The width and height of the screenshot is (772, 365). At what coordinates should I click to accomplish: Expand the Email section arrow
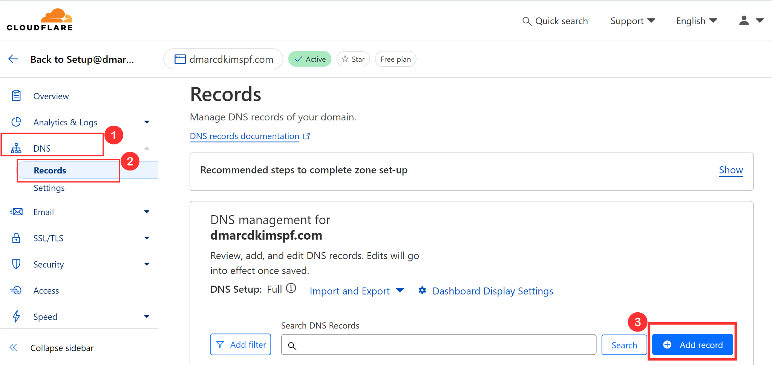pyautogui.click(x=147, y=212)
